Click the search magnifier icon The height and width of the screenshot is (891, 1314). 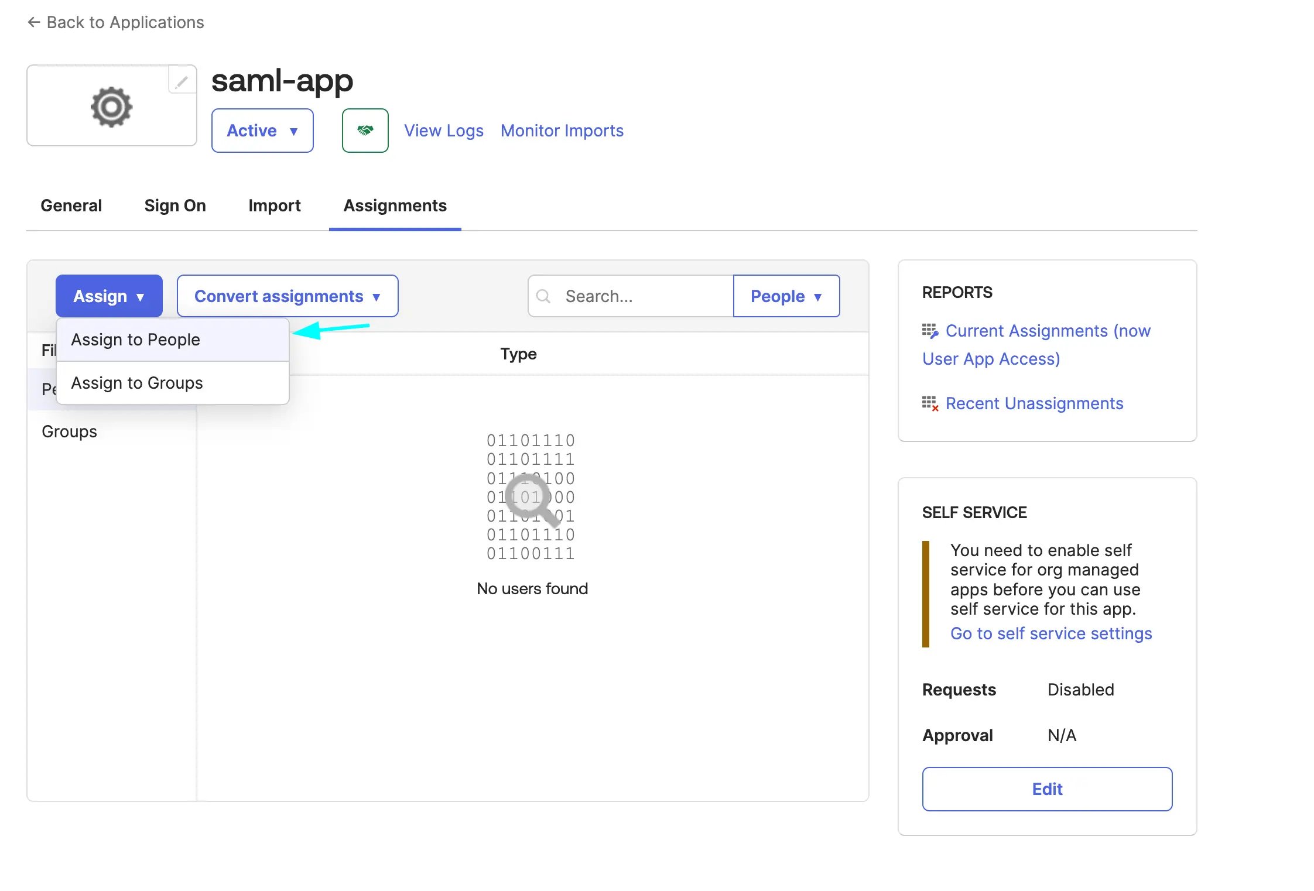click(x=543, y=296)
